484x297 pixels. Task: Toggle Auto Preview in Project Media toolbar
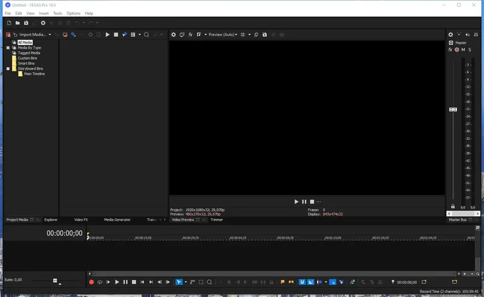tap(125, 34)
